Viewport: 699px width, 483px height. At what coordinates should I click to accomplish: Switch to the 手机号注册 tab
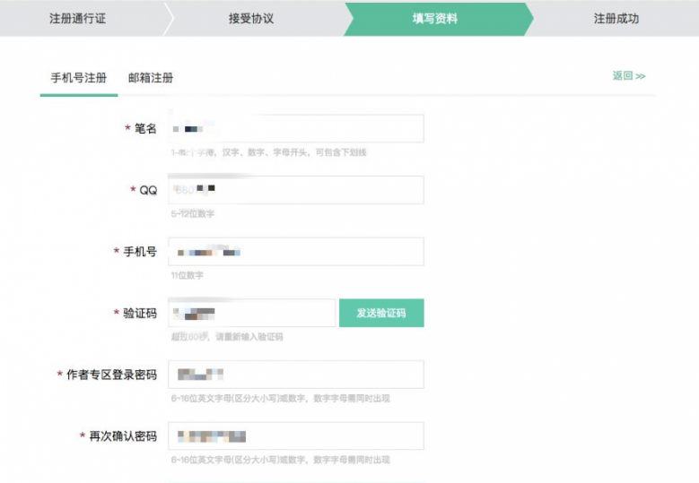click(x=79, y=78)
